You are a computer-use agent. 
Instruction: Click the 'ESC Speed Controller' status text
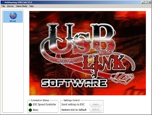click(44, 104)
